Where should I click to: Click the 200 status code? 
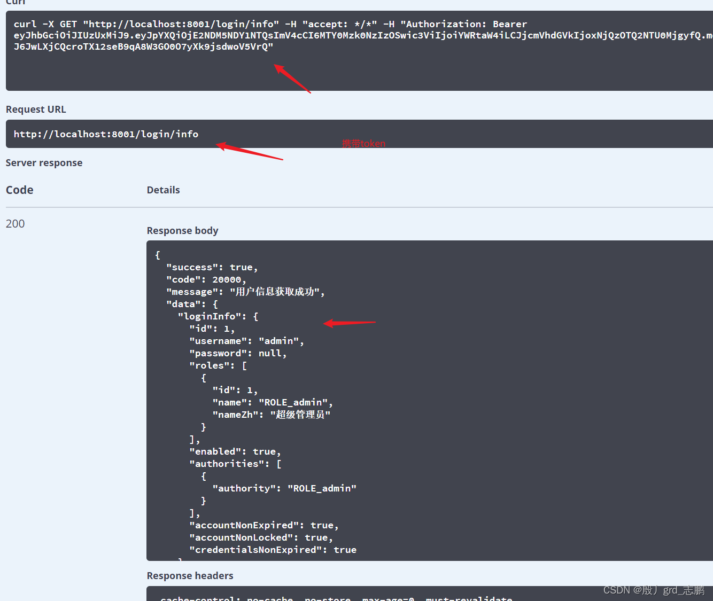pyautogui.click(x=15, y=224)
